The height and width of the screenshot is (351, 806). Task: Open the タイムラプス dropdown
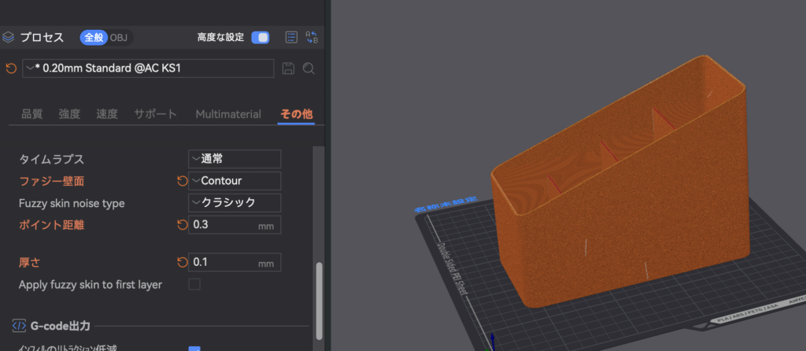(x=235, y=159)
